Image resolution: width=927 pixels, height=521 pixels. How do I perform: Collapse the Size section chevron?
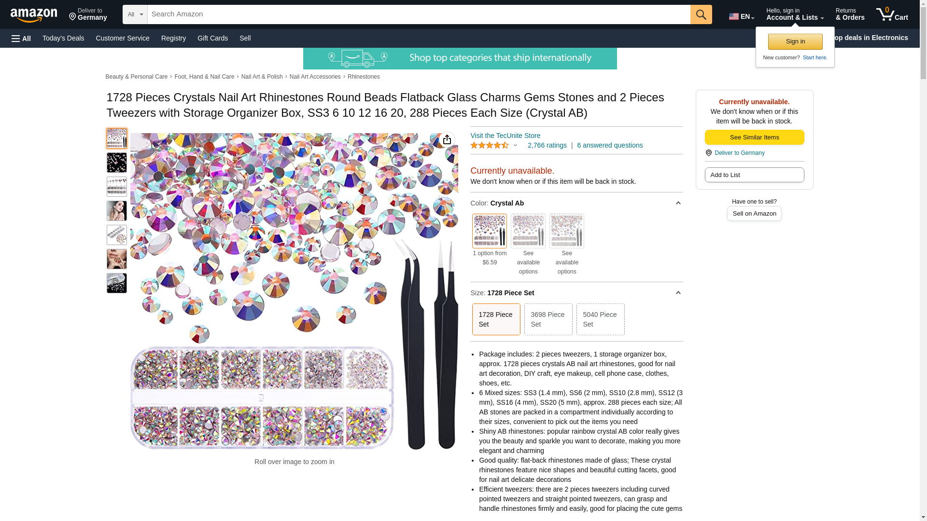tap(678, 293)
